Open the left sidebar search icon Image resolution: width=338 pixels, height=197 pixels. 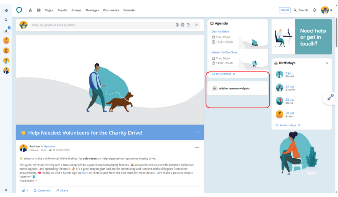click(x=6, y=20)
